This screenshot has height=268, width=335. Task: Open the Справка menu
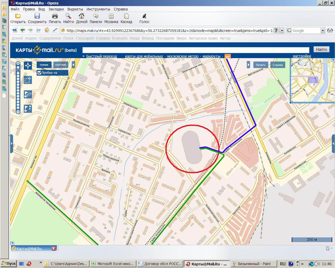(x=121, y=9)
